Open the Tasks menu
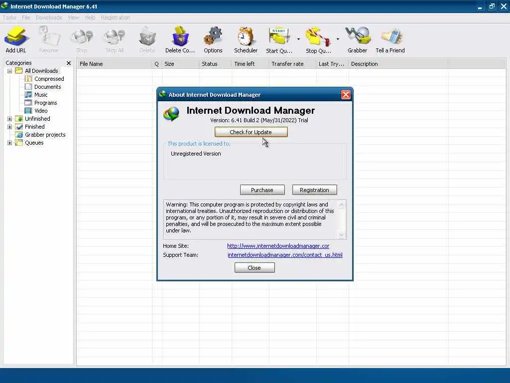The width and height of the screenshot is (510, 383). click(9, 17)
